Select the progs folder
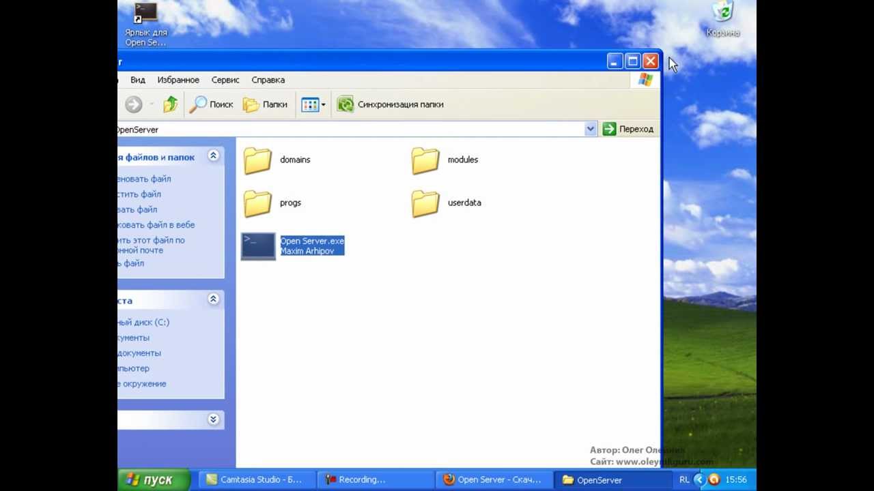874x491 pixels. [272, 204]
